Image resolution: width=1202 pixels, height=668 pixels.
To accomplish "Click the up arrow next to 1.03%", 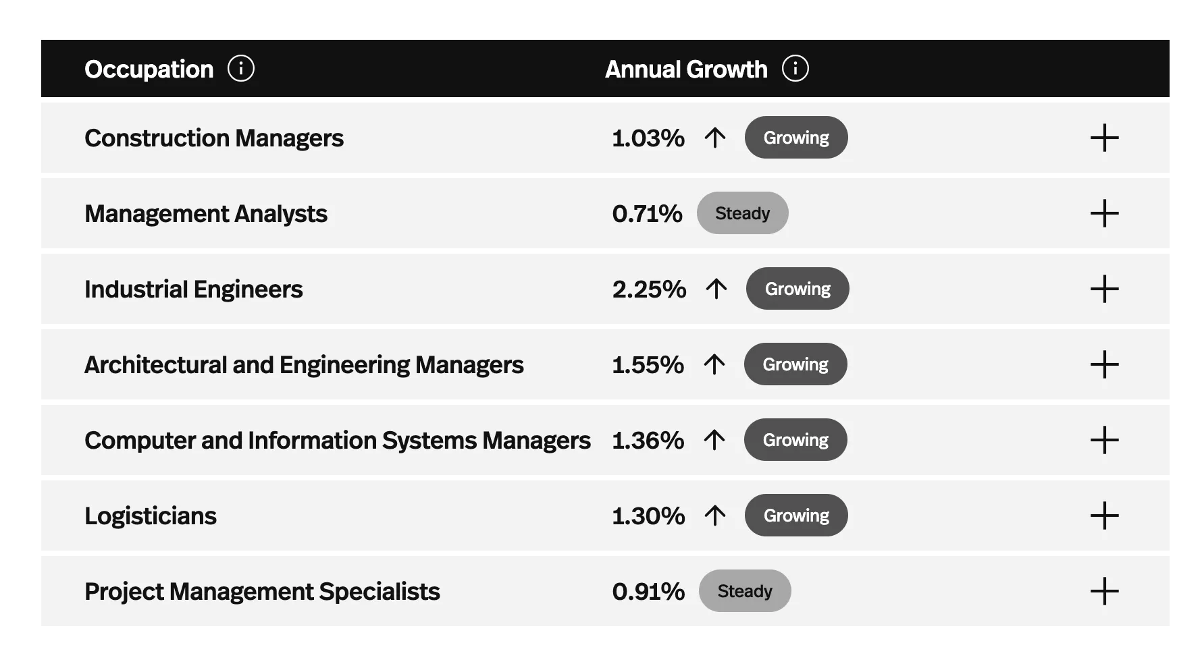I will 714,138.
